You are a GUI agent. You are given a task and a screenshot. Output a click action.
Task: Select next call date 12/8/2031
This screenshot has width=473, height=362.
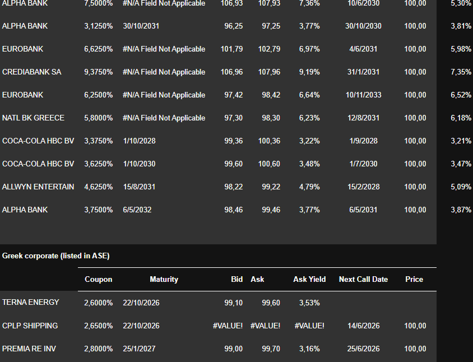363,118
